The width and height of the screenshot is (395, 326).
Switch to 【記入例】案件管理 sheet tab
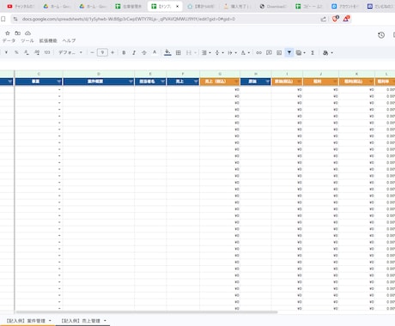pyautogui.click(x=26, y=321)
